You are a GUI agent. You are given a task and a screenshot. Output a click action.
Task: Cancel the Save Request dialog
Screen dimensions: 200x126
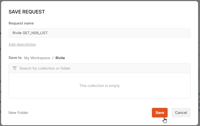click(x=181, y=113)
